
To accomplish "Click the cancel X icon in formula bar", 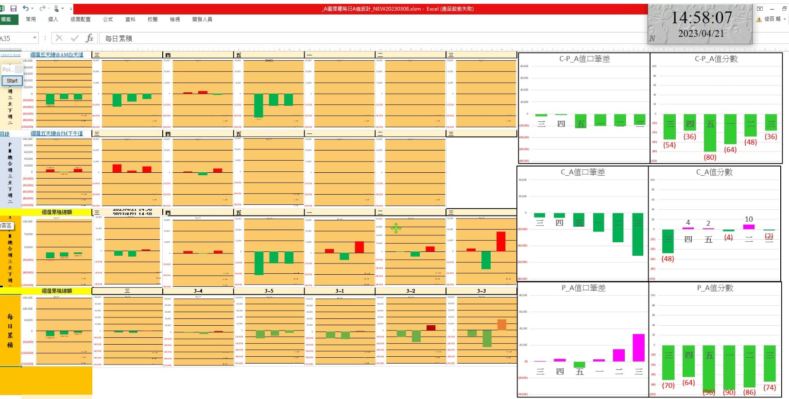I will (x=59, y=38).
